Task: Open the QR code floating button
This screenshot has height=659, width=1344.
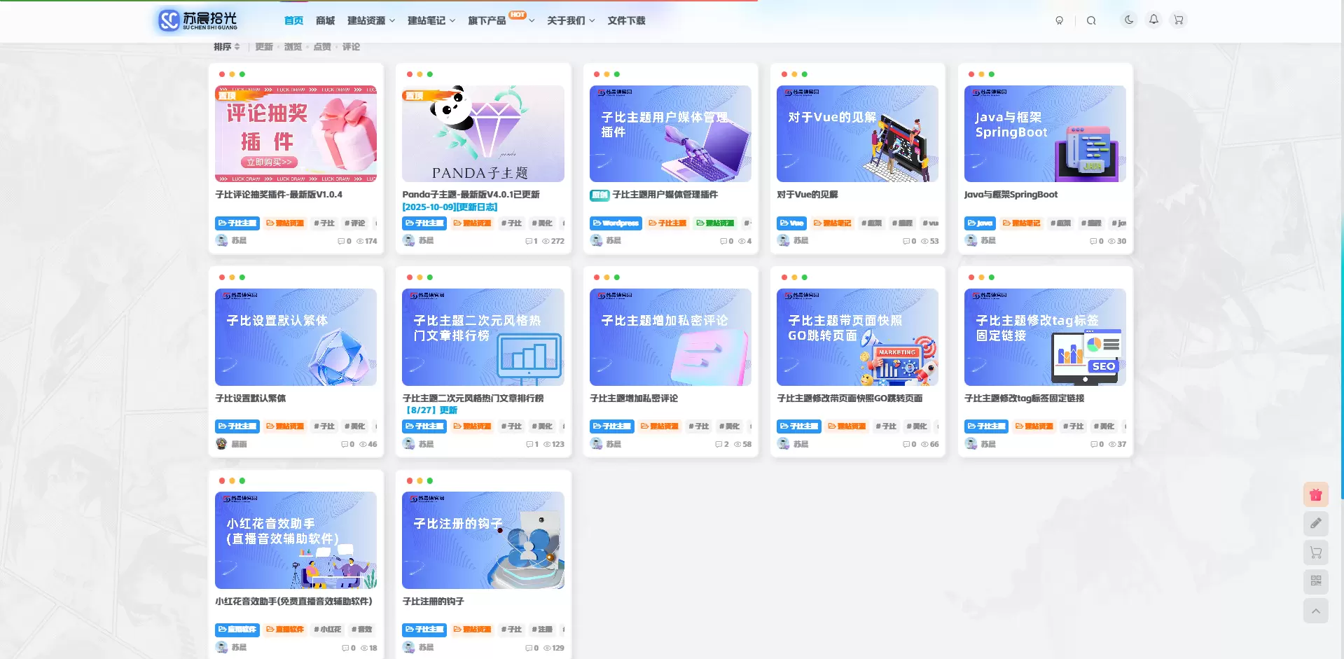Action: (1316, 581)
